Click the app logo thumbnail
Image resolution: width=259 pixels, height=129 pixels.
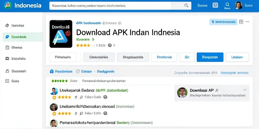[x=61, y=34]
